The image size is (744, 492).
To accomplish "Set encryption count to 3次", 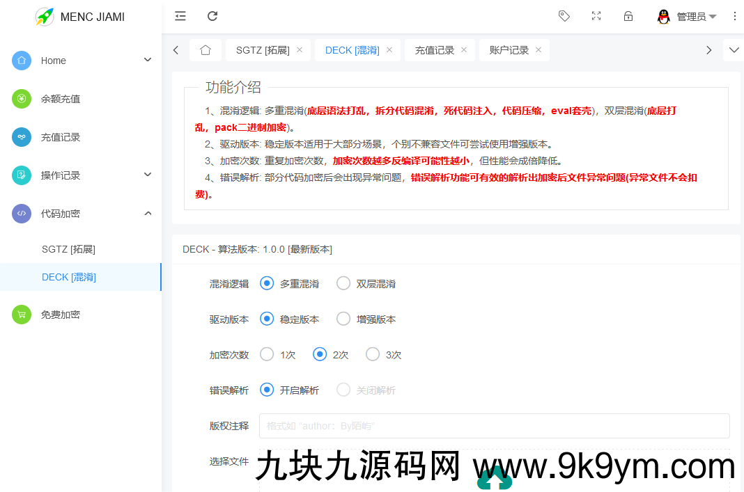I will 373,354.
